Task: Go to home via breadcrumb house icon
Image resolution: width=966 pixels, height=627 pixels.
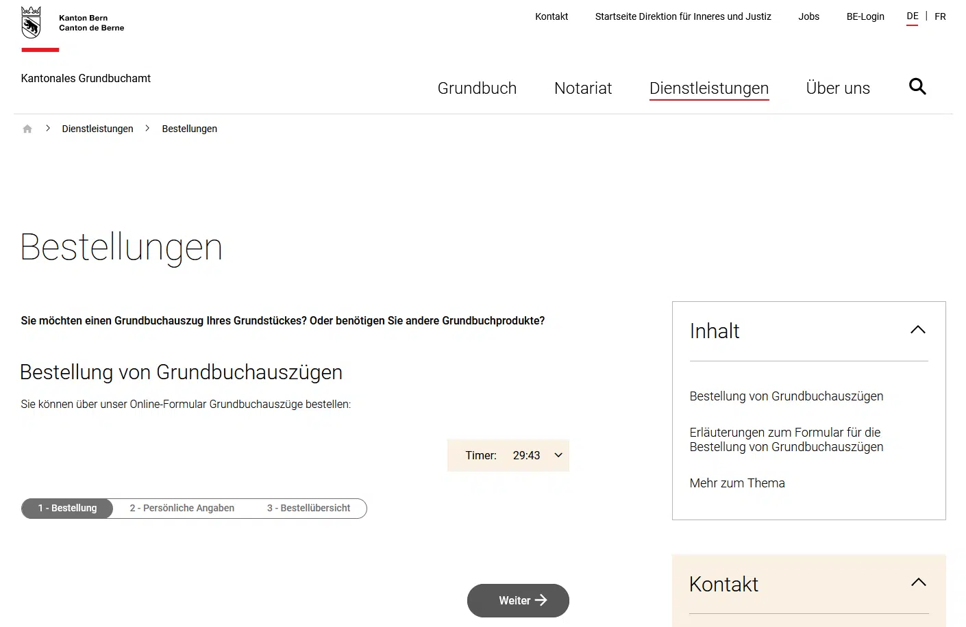Action: 27,129
